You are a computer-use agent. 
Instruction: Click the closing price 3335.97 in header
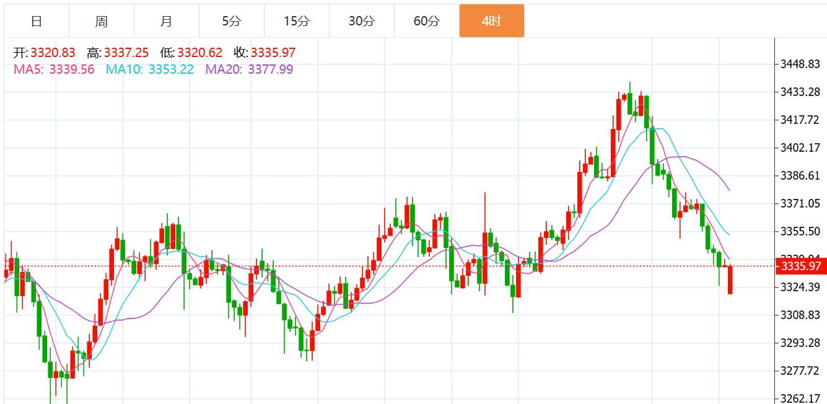pos(273,53)
